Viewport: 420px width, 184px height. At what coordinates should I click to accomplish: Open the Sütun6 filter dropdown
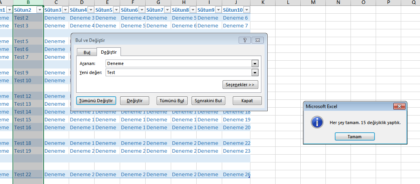[142, 10]
